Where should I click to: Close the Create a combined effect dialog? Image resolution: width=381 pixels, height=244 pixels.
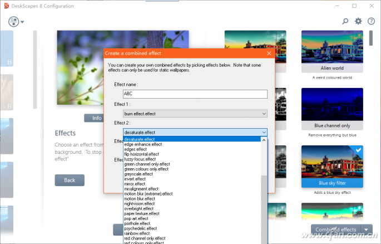pyautogui.click(x=269, y=53)
